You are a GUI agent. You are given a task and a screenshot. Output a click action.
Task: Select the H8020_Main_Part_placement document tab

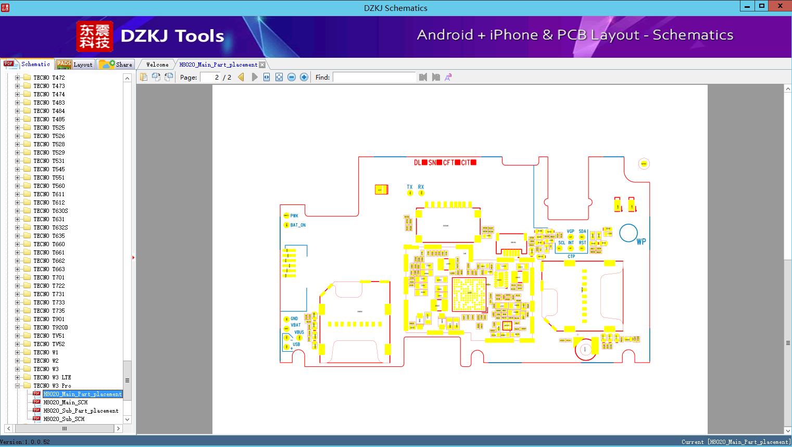(x=218, y=65)
